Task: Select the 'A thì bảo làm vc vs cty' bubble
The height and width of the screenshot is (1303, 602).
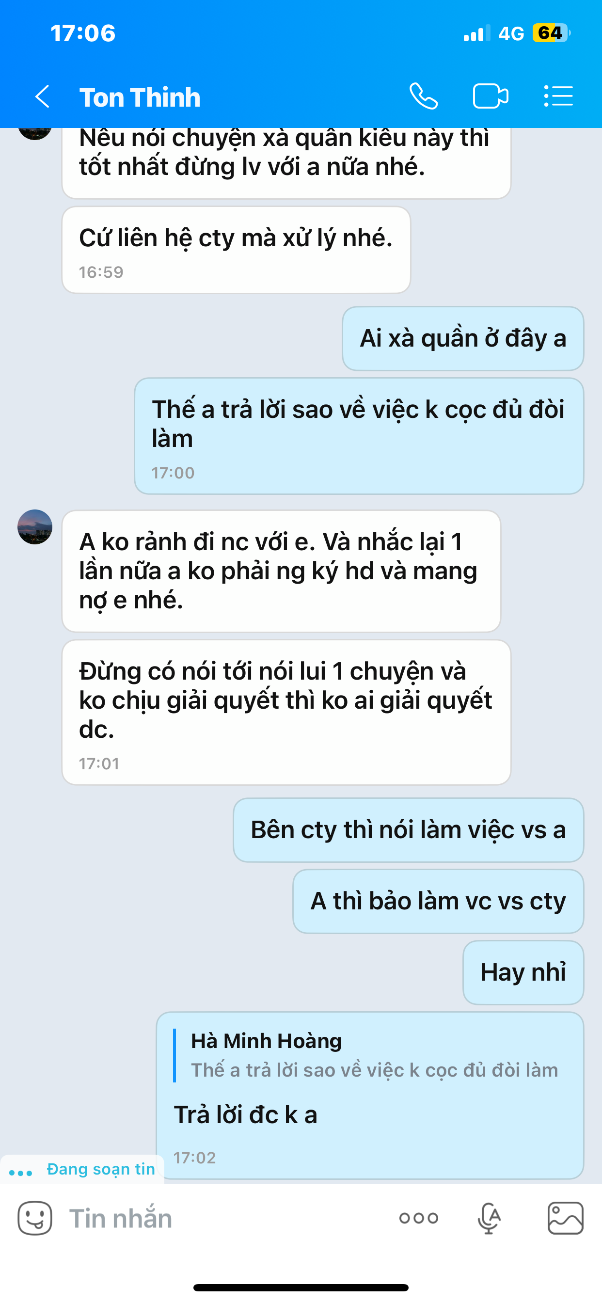Action: [438, 901]
